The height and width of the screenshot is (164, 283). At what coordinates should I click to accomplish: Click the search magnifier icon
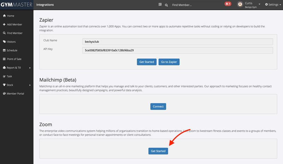tap(166, 5)
